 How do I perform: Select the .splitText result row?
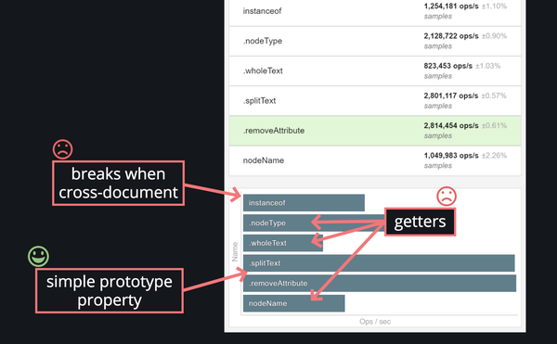375,101
